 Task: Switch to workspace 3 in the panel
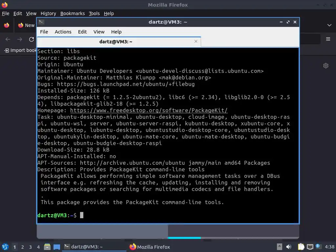click(x=31, y=247)
